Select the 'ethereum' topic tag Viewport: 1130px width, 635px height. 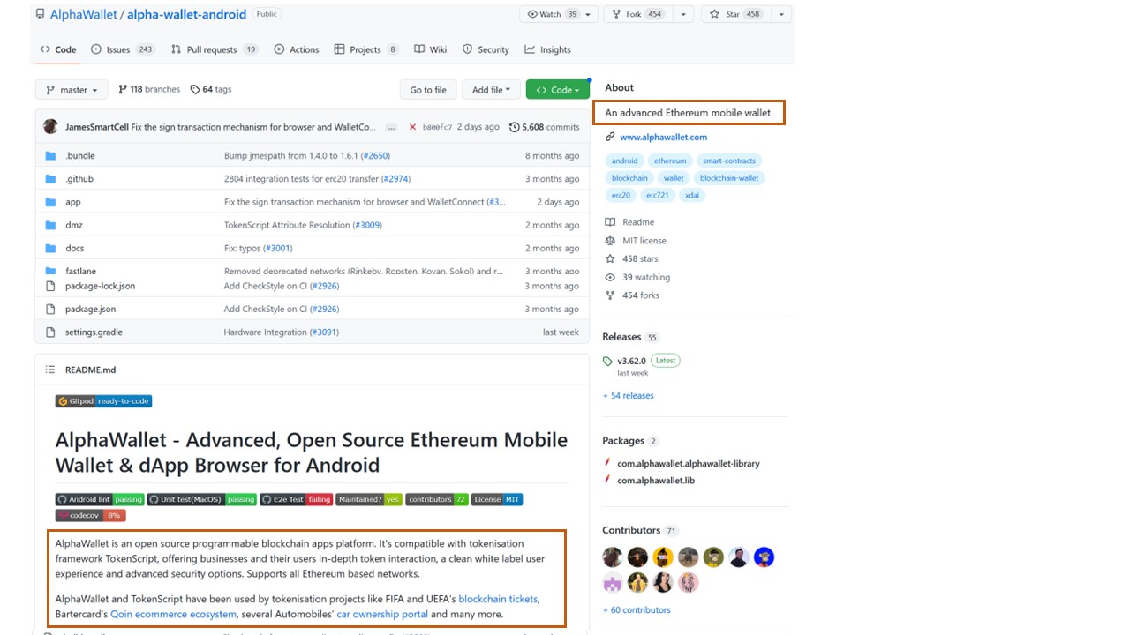(x=670, y=161)
